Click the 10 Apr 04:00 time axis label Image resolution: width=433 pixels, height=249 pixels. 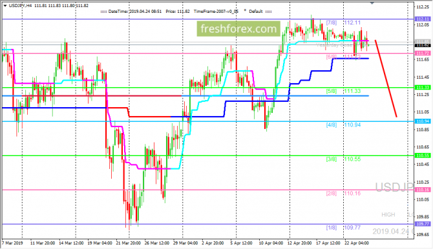(271, 243)
